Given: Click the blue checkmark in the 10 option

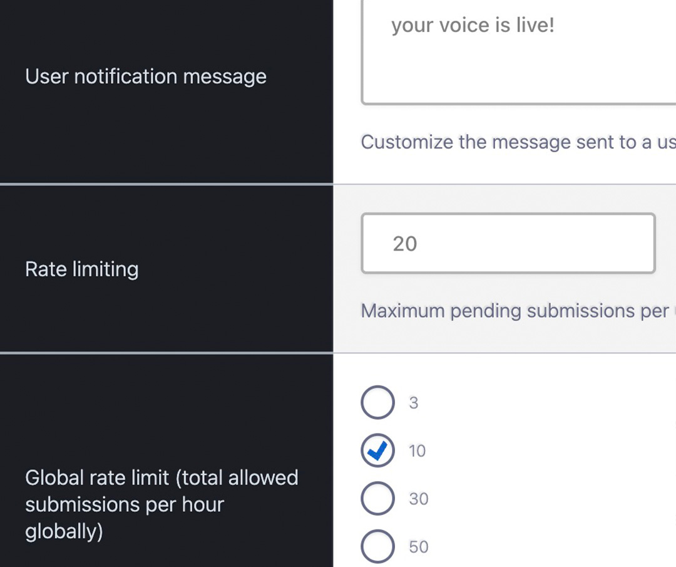Looking at the screenshot, I should pos(379,450).
